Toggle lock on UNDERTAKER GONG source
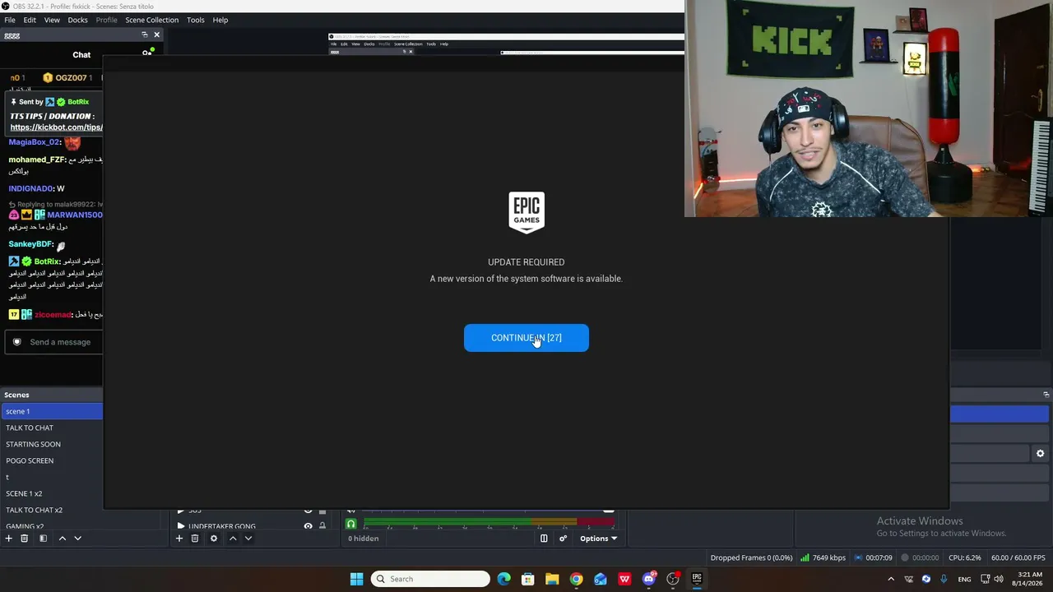This screenshot has height=592, width=1053. click(322, 526)
